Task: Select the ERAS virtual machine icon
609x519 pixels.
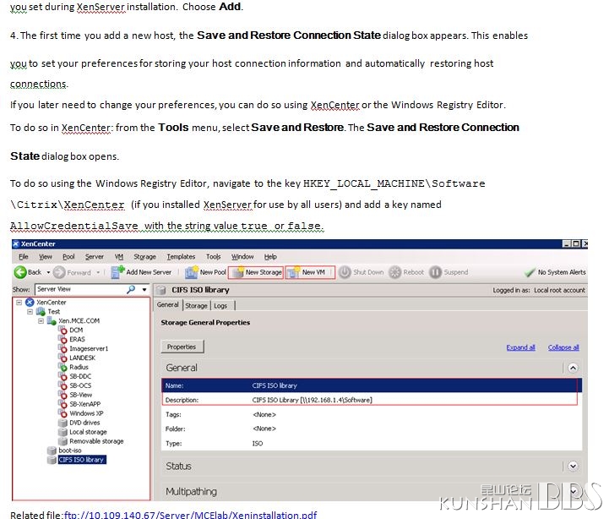Action: click(x=63, y=340)
